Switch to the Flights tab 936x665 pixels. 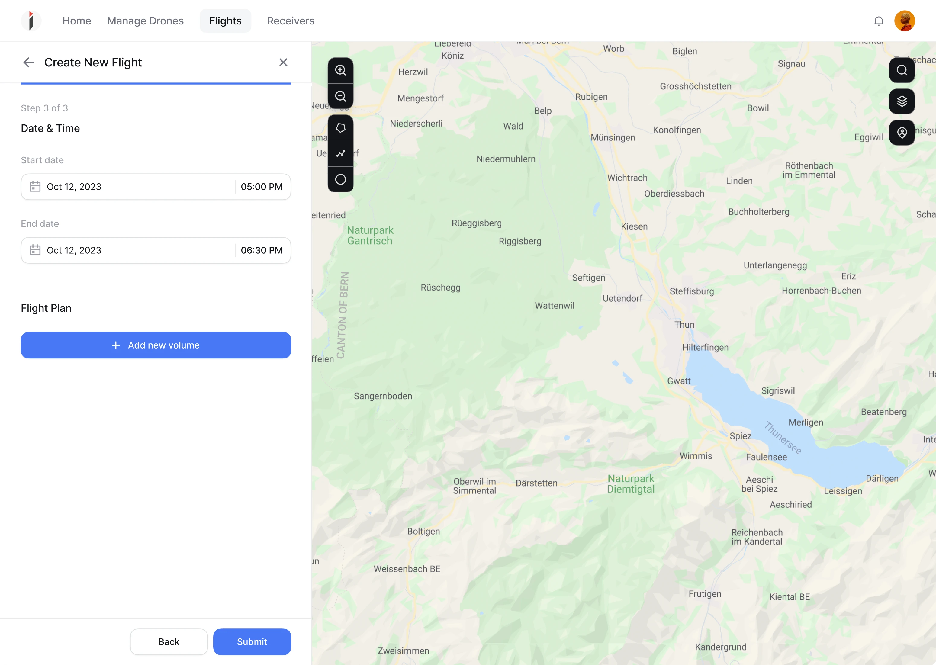225,21
